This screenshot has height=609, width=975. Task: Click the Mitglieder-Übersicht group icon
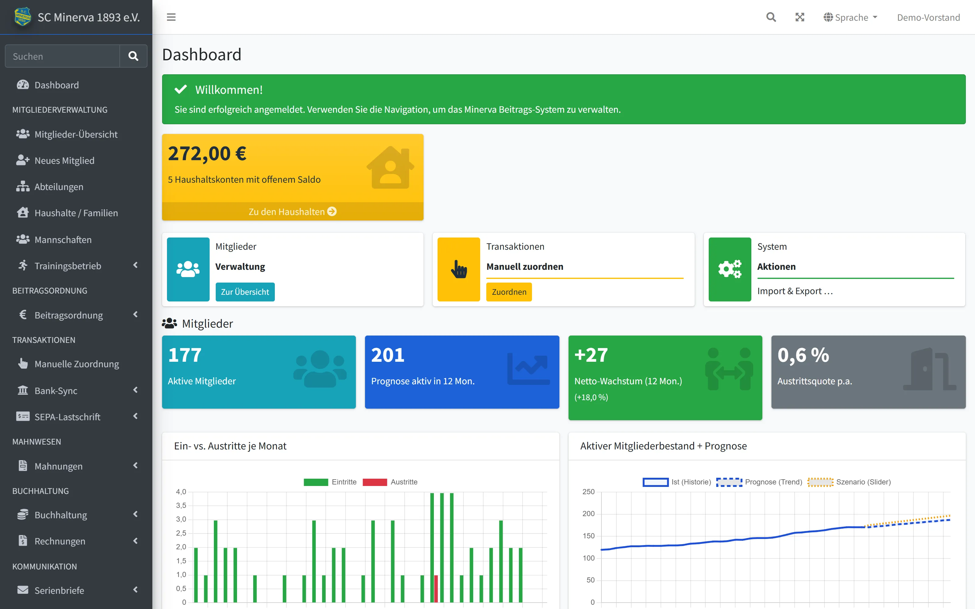tap(23, 134)
